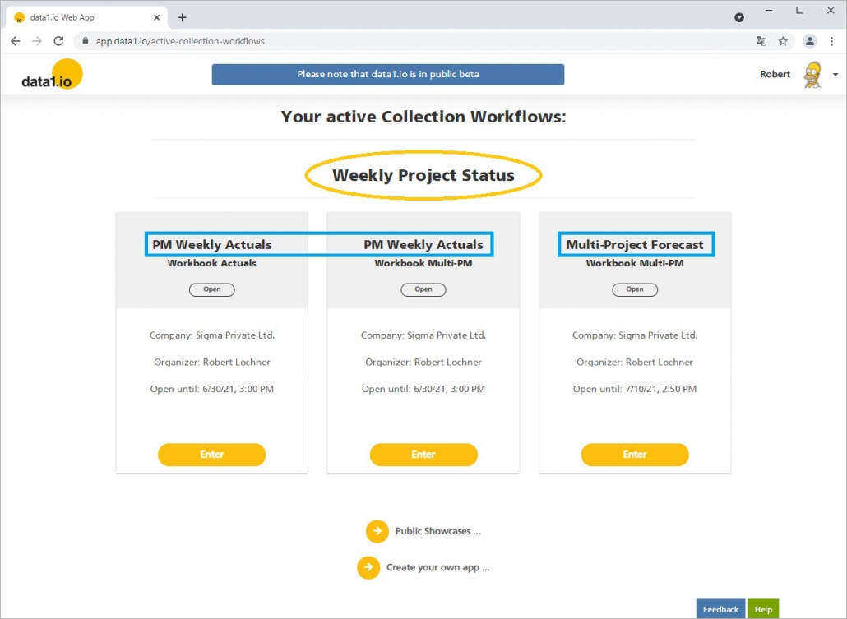
Task: Click the Public Showcases arrow icon
Action: point(377,531)
